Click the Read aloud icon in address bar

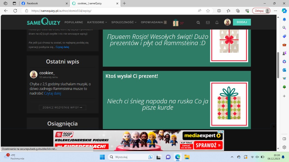pyautogui.click(x=200, y=11)
